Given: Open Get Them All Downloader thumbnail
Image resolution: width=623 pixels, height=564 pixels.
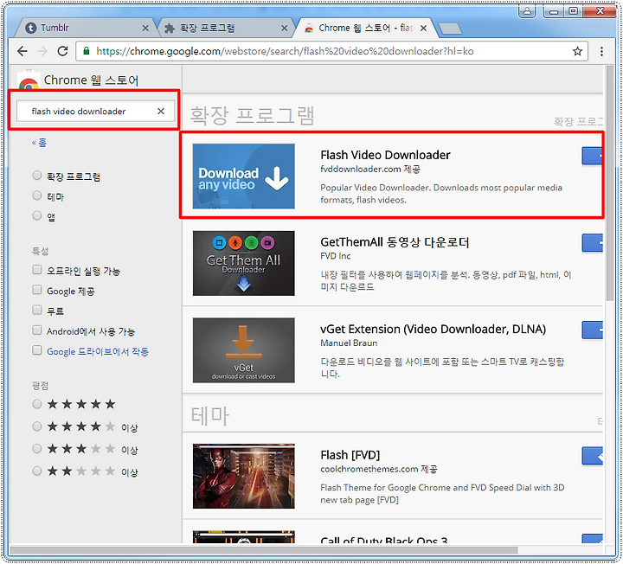Looking at the screenshot, I should pos(243,263).
